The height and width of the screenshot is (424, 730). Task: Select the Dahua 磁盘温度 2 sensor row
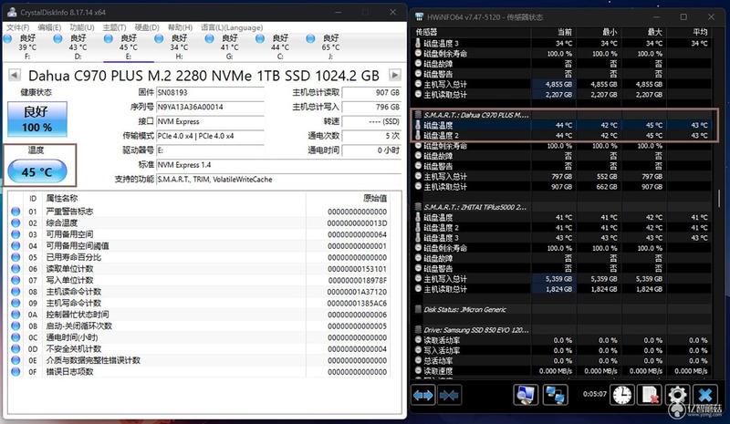tap(562, 136)
